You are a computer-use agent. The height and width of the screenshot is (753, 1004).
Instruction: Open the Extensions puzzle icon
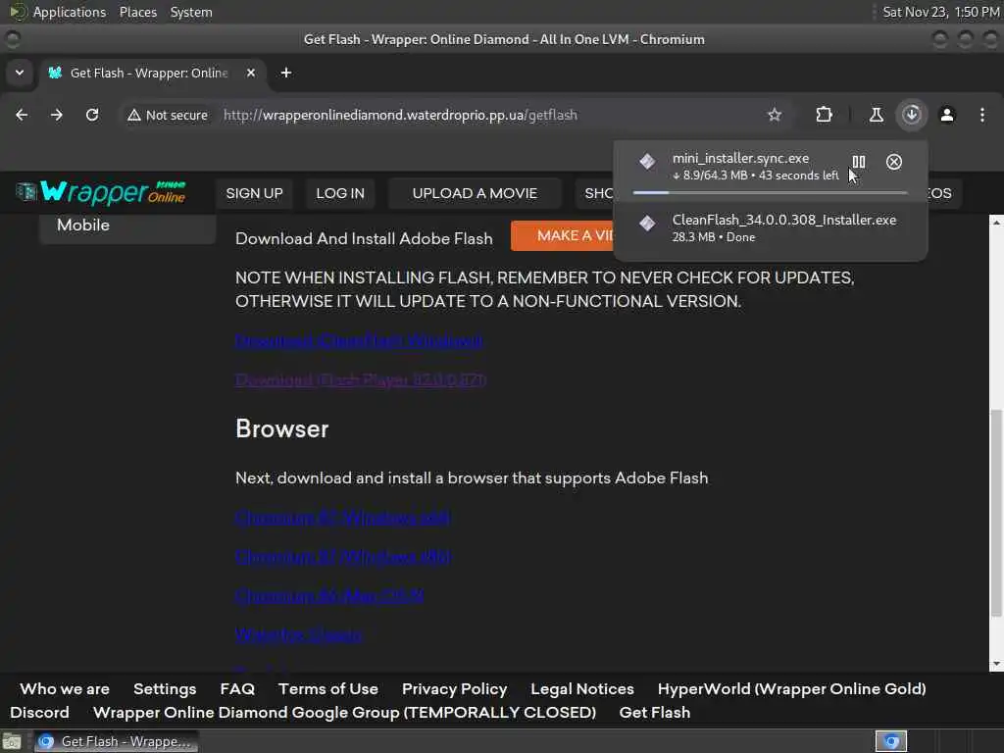point(824,115)
